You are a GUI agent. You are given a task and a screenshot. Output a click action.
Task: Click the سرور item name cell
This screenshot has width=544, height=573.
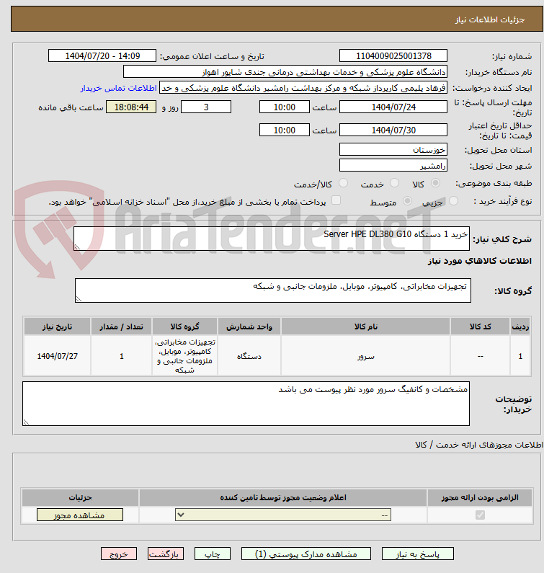(365, 356)
